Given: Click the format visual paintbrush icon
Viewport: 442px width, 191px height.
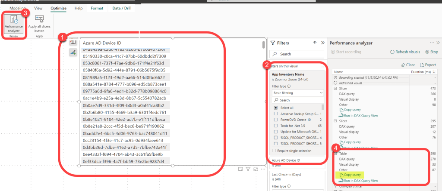Looking at the screenshot, I should pos(73,52).
